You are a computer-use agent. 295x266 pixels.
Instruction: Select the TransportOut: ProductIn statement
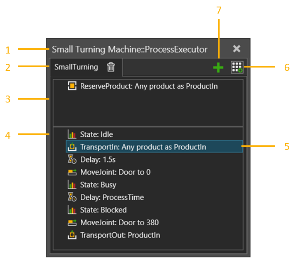[120, 236]
